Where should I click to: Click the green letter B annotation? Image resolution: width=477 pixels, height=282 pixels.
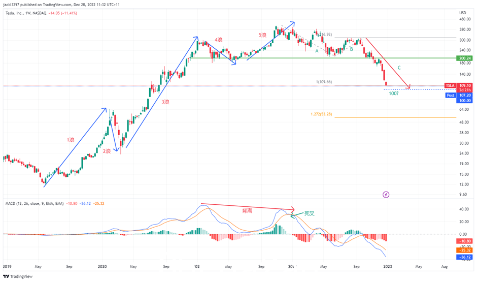tap(351, 49)
